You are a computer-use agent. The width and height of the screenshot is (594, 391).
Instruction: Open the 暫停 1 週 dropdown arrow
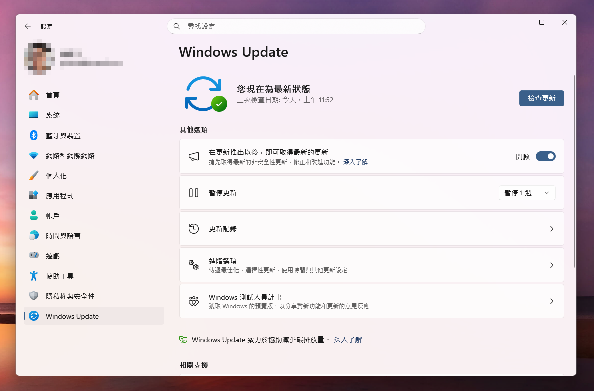pos(547,193)
